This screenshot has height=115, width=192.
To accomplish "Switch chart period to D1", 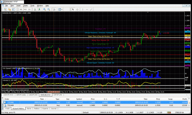I will [x=29, y=9].
